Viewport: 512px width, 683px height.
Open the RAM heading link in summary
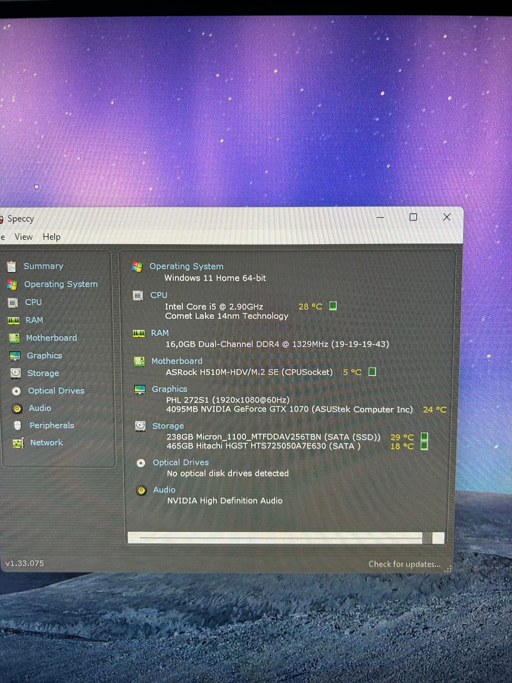(x=159, y=333)
